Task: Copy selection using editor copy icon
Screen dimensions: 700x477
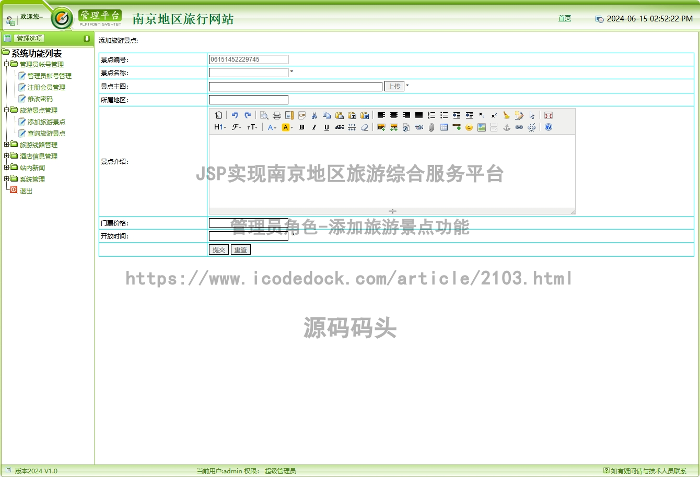Action: point(327,115)
